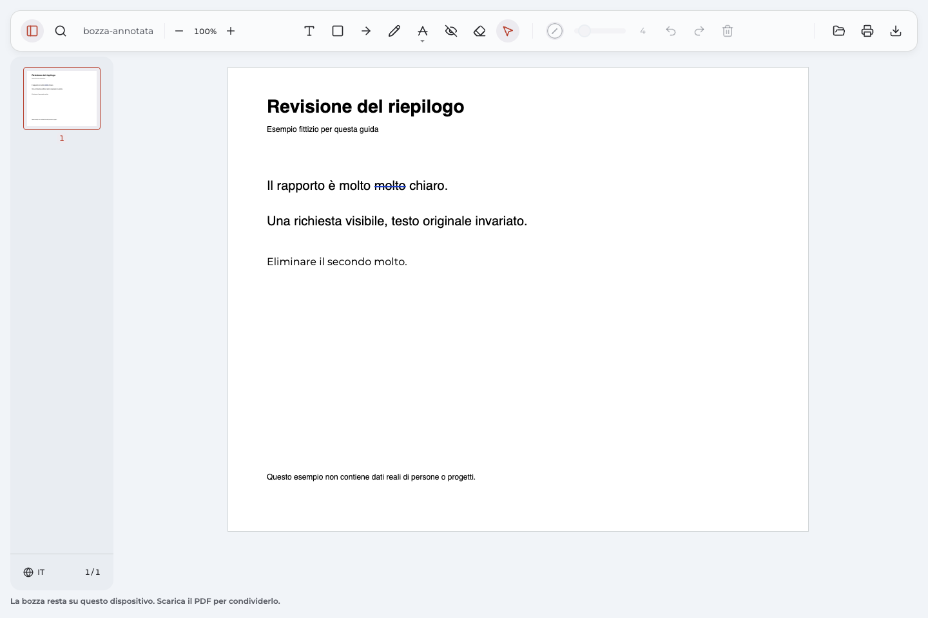Click the stroke width value 4

pyautogui.click(x=643, y=31)
